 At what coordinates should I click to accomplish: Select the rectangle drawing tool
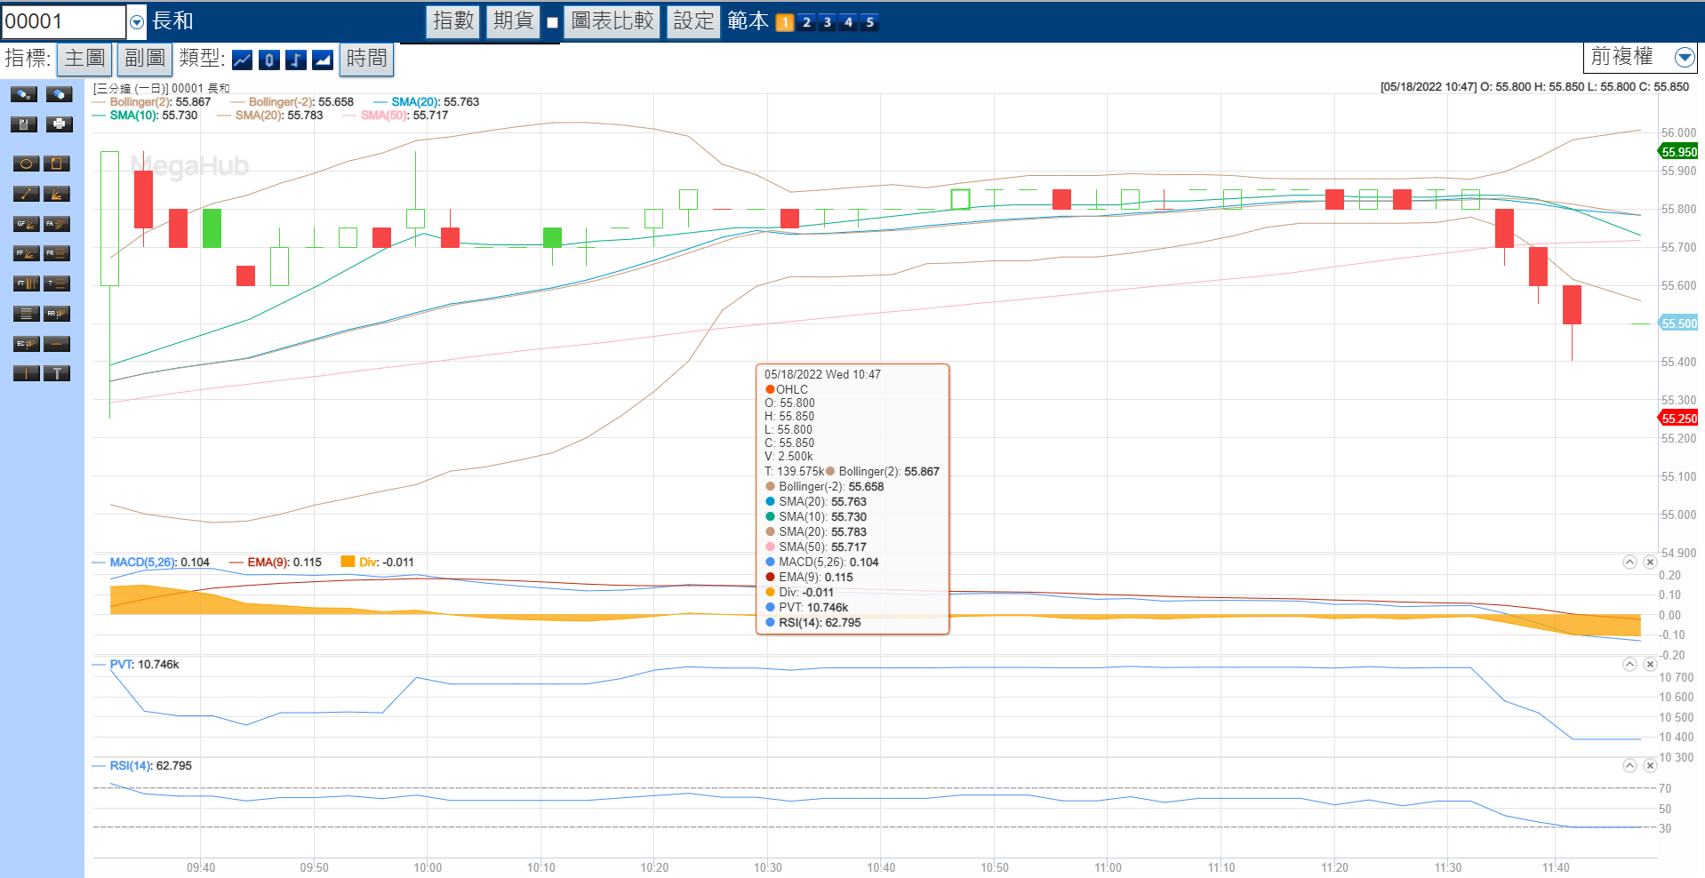(x=56, y=164)
